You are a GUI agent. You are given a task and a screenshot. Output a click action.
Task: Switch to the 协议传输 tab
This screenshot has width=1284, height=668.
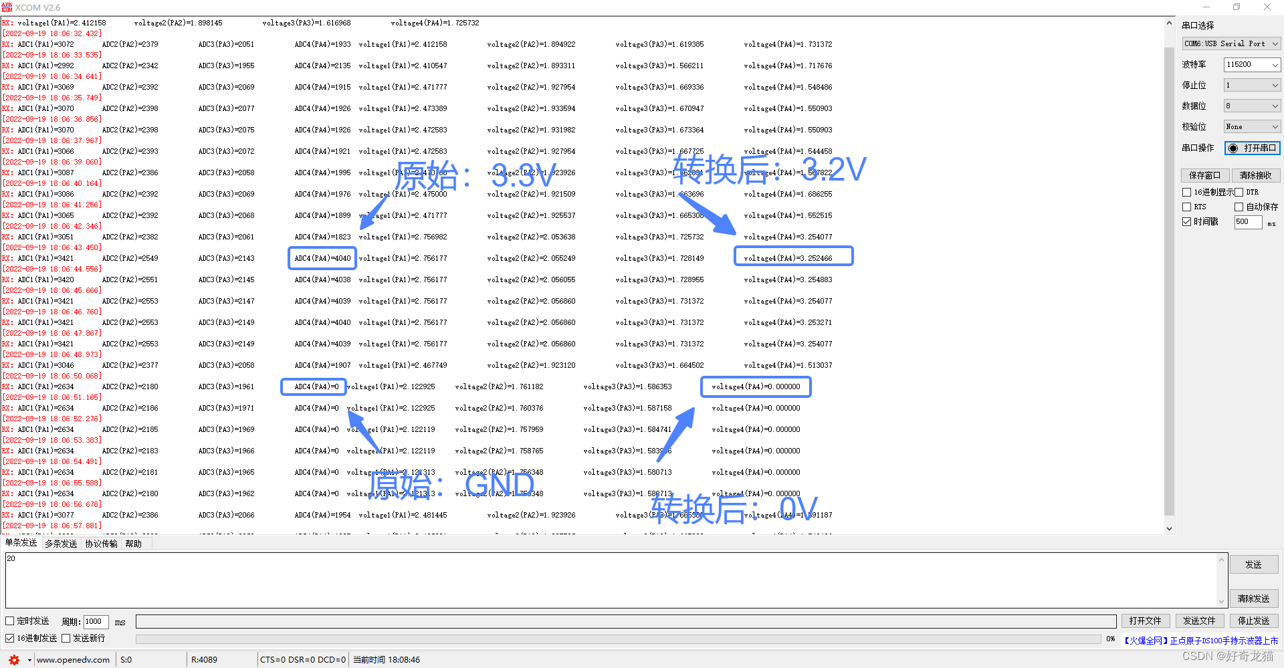(x=101, y=544)
